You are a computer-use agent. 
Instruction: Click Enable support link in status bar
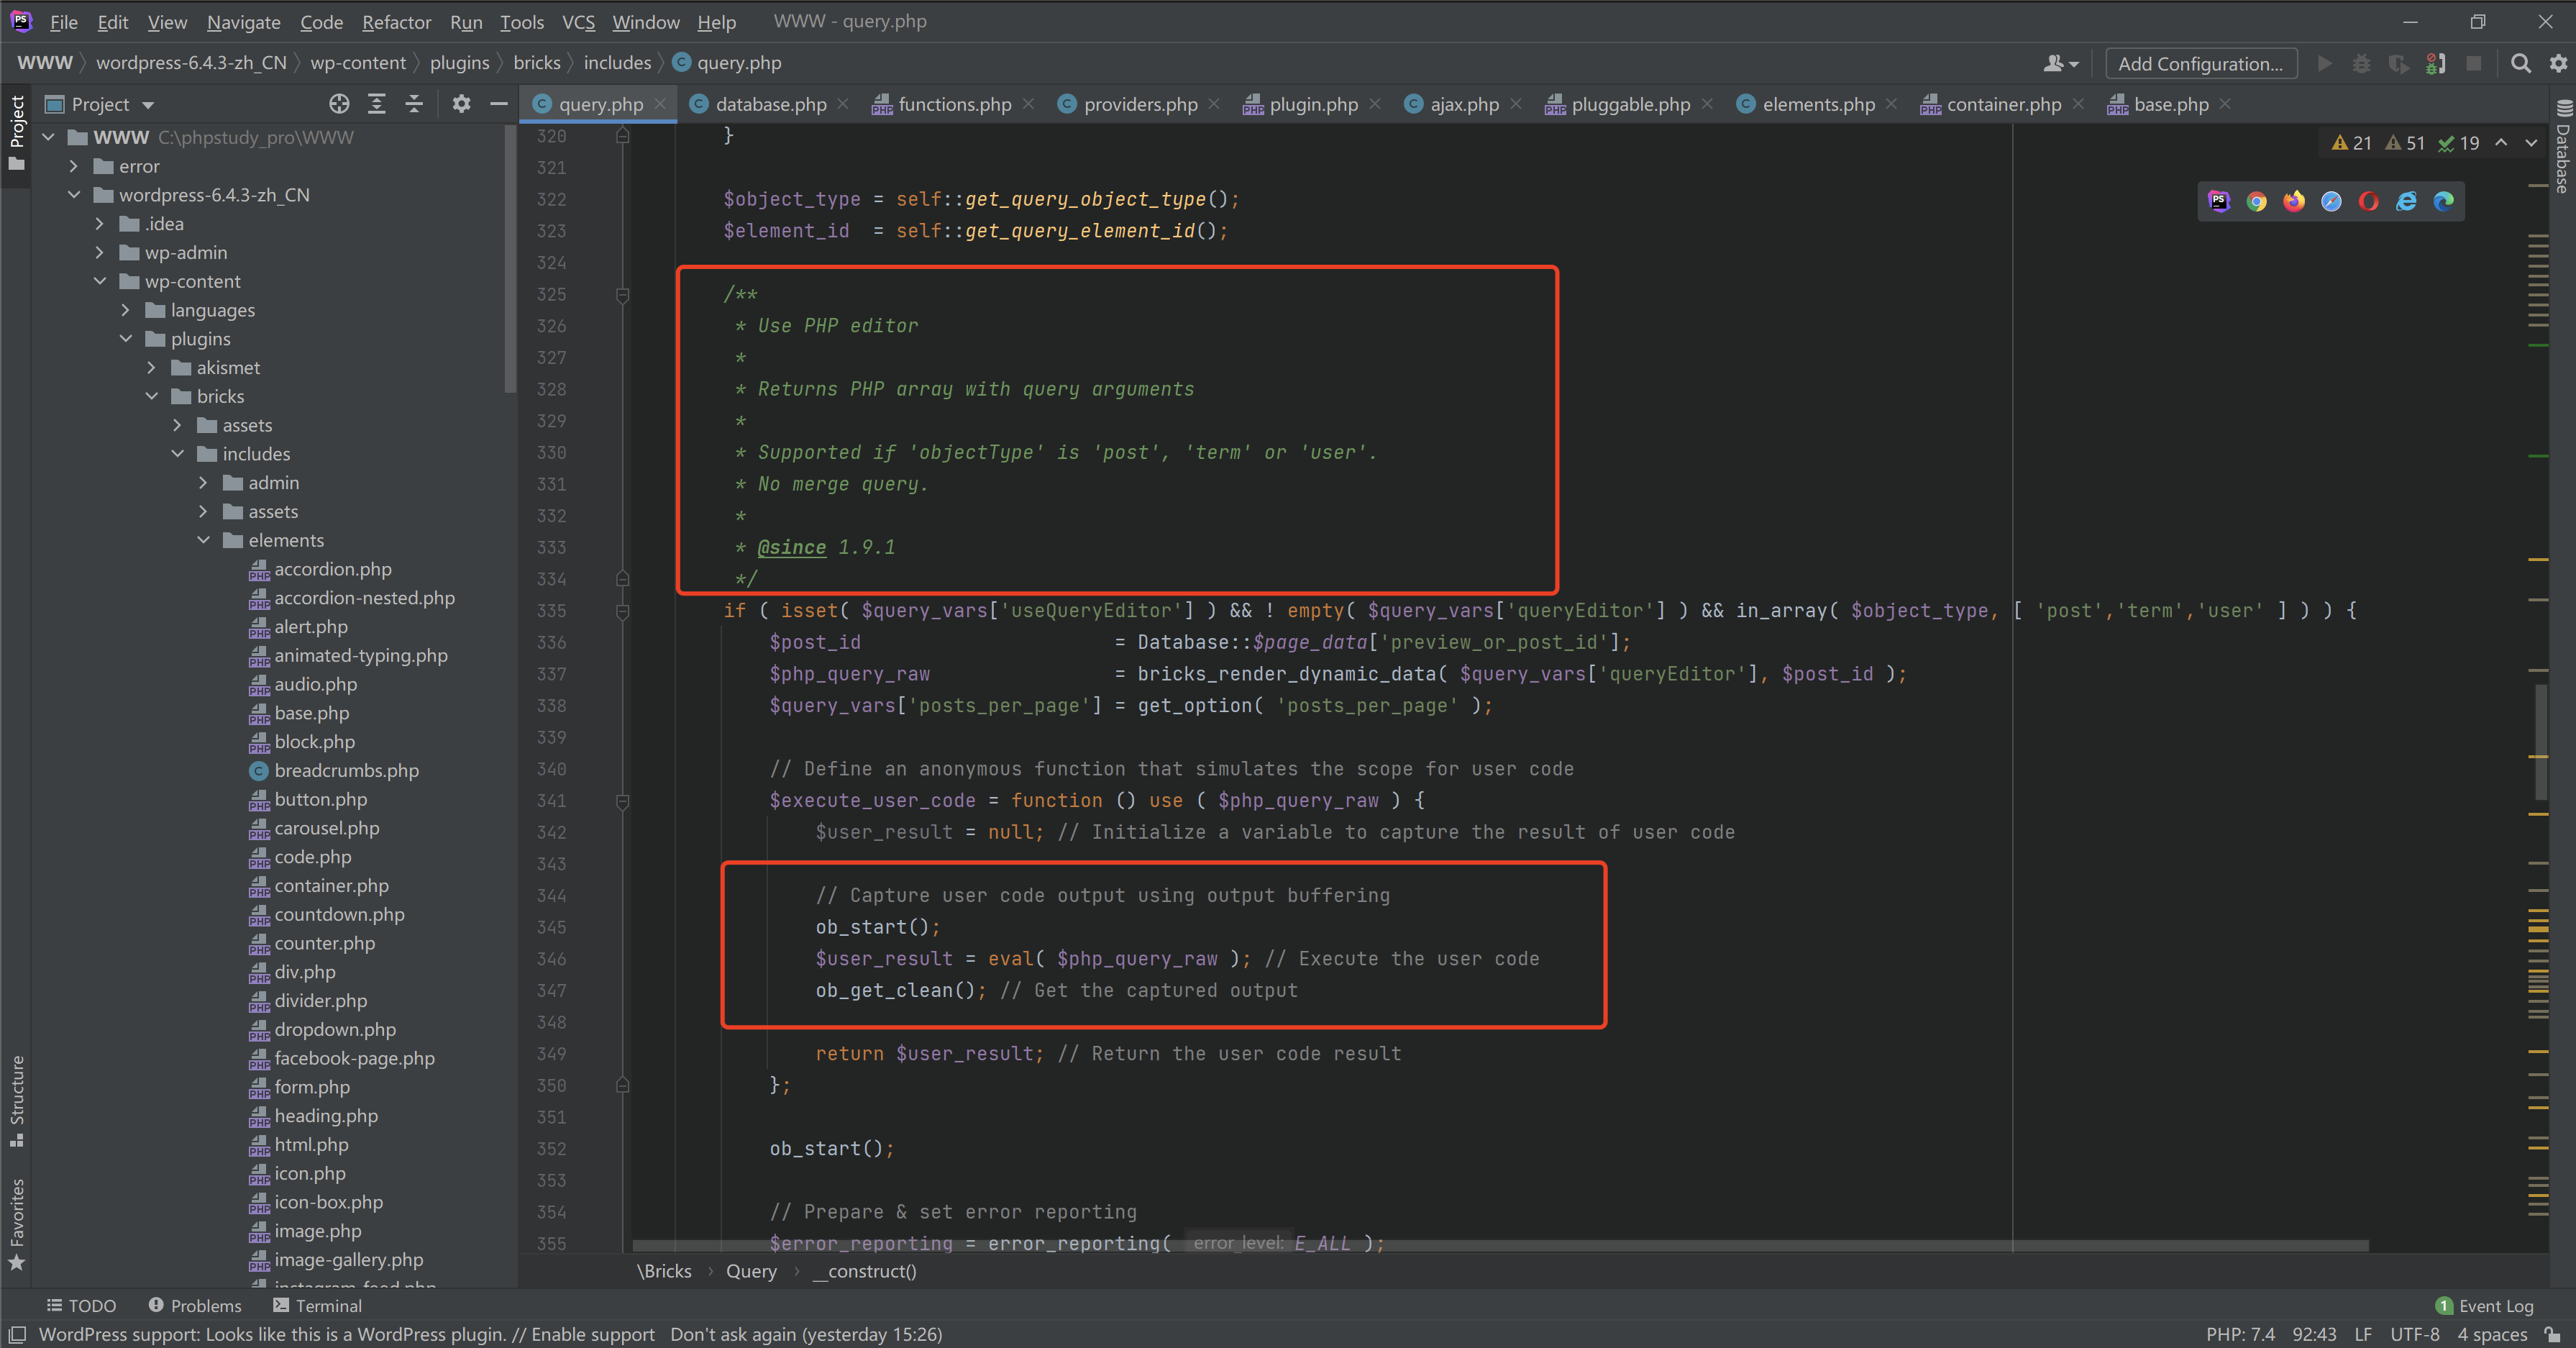[593, 1334]
